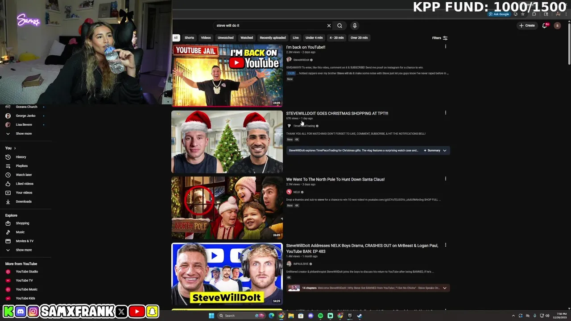This screenshot has width=571, height=321.
Task: Open YouTube Music link
Action: click(x=26, y=289)
